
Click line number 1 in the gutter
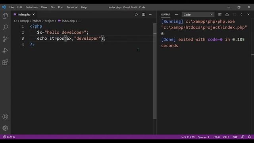point(23,26)
